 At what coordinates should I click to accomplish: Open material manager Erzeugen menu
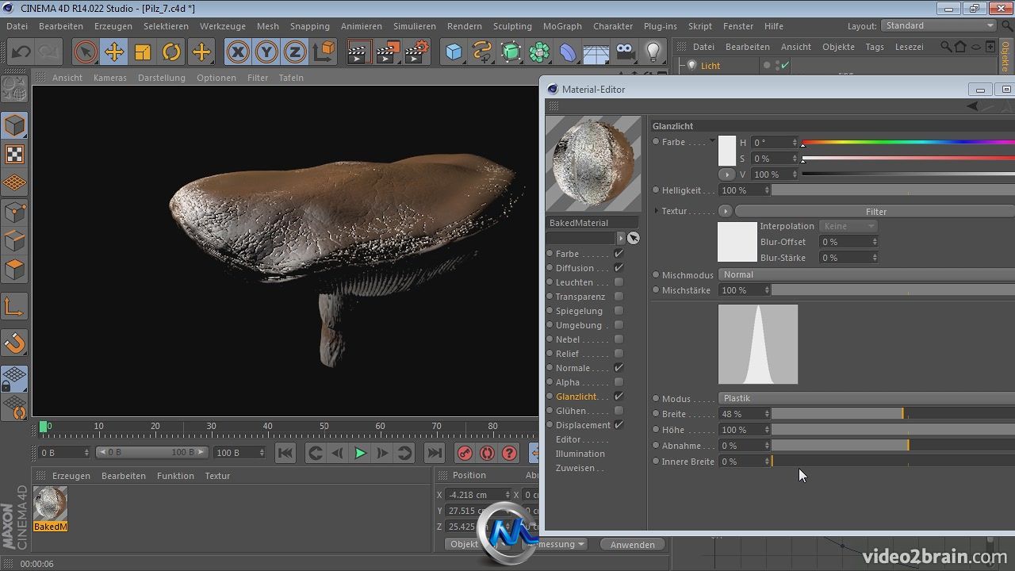click(71, 476)
